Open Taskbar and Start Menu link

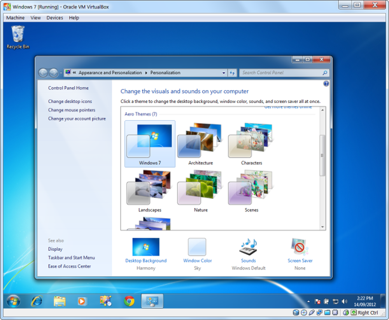72,258
